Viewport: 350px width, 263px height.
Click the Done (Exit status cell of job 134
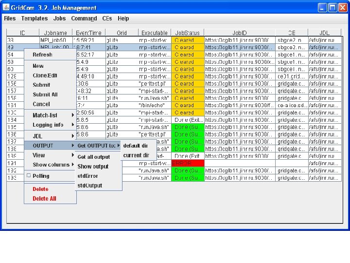(x=188, y=120)
